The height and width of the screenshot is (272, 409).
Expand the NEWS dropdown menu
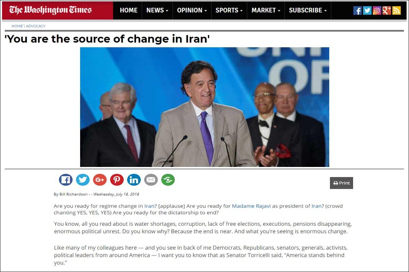click(x=157, y=10)
